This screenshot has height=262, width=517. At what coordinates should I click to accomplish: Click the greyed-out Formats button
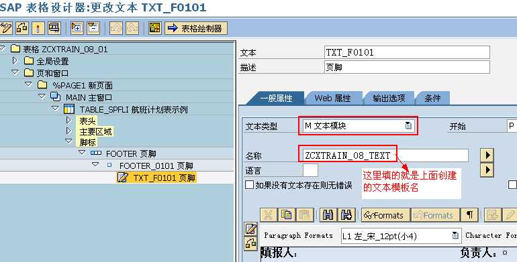[x=435, y=215]
